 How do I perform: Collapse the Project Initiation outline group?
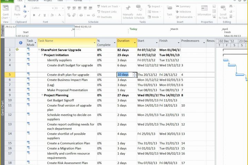click(42, 55)
